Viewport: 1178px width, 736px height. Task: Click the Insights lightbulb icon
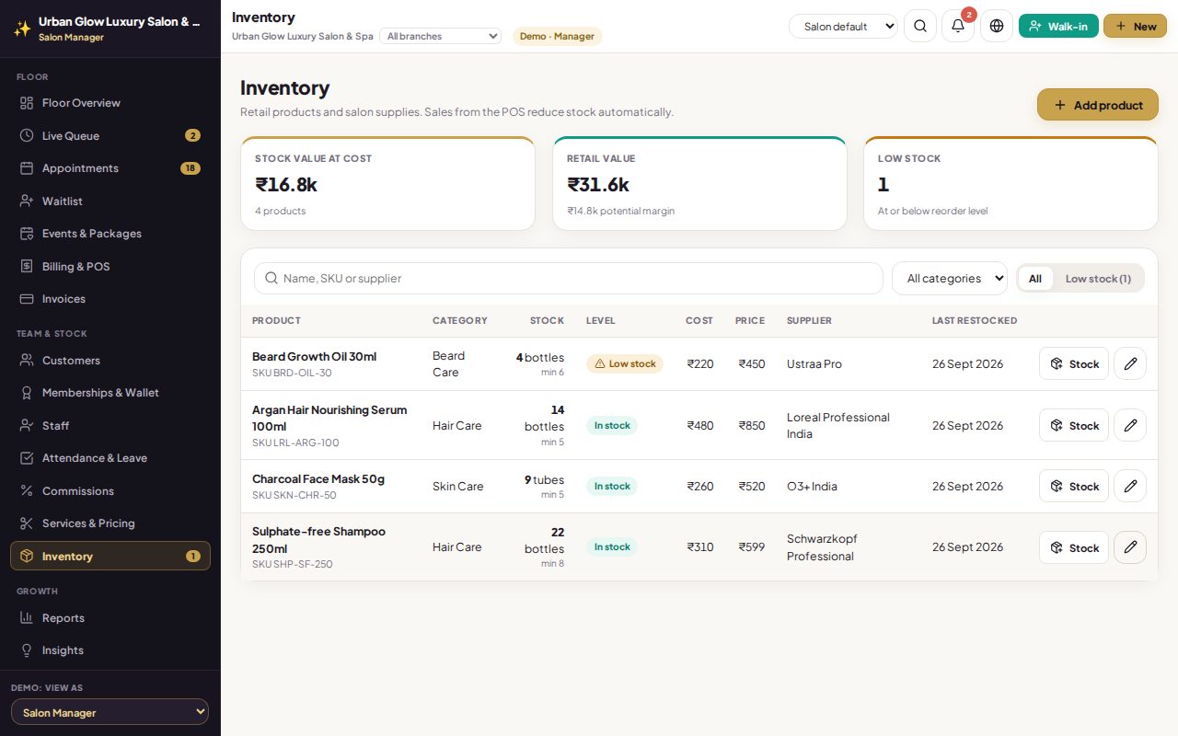click(27, 650)
